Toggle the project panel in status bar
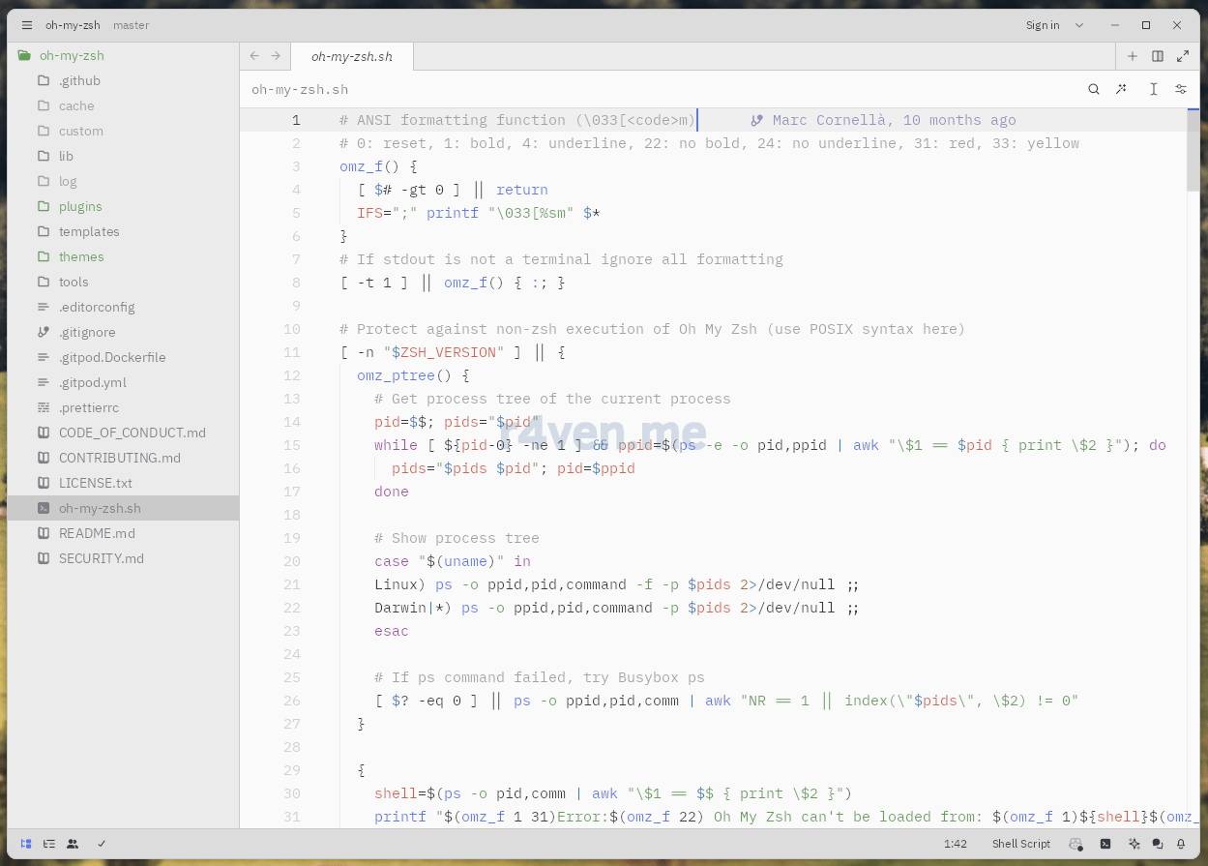 pos(26,844)
